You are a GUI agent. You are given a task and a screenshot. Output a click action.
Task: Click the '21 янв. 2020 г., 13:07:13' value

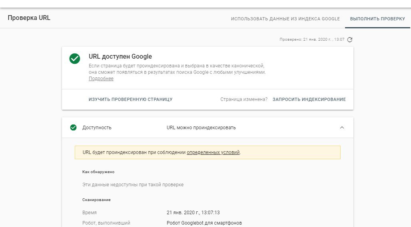point(193,213)
